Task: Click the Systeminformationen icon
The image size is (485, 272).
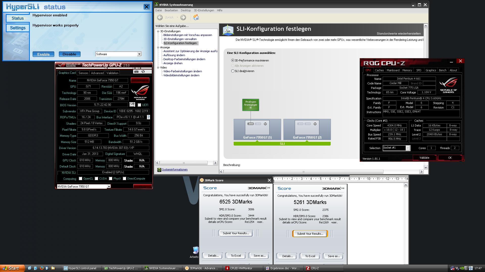Action: coord(159,170)
